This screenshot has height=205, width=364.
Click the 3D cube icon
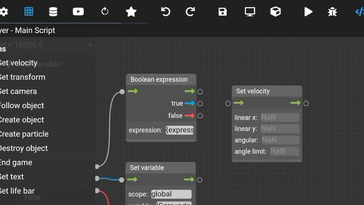click(275, 11)
